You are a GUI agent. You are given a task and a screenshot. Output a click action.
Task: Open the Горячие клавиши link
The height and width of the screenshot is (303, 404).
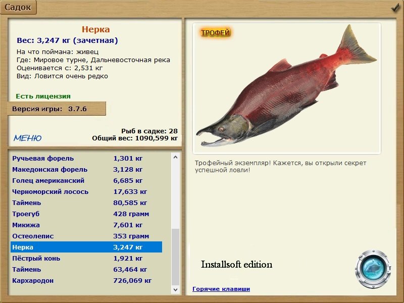point(221,289)
